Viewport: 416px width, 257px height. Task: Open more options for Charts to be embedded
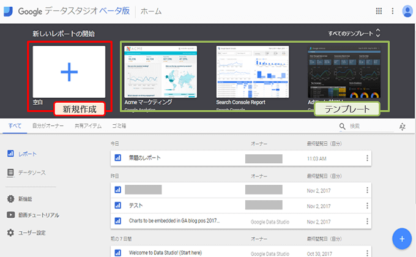click(367, 221)
